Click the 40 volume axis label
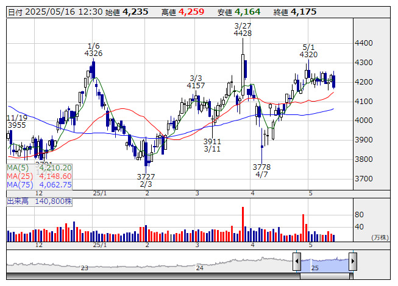This screenshot has width=398, height=286. tap(359, 227)
